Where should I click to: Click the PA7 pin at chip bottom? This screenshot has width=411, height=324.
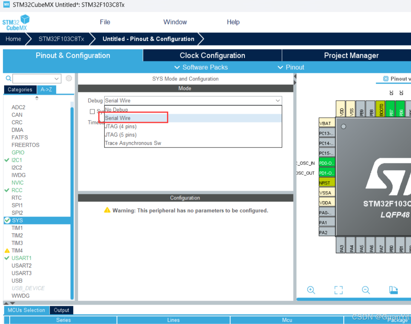click(x=381, y=245)
